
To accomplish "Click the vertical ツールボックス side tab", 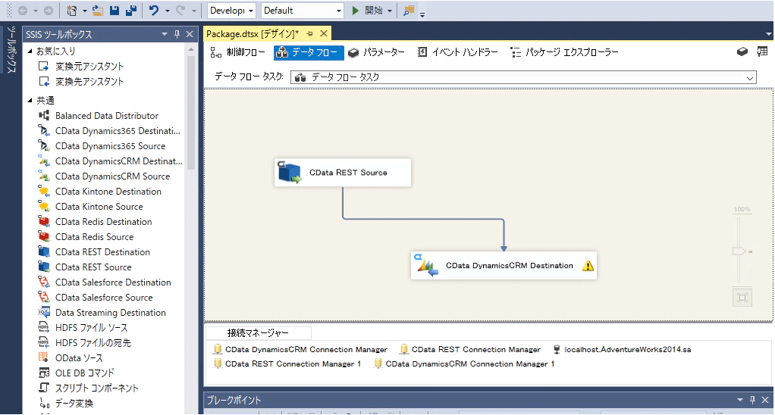I will click(x=11, y=49).
